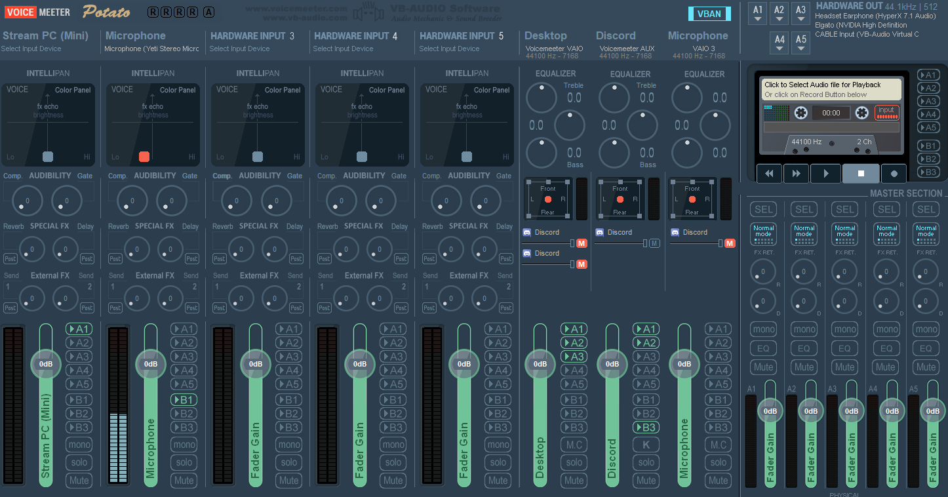Viewport: 948px width, 497px height.
Task: Toggle M.C on Desktop strip
Action: (574, 445)
